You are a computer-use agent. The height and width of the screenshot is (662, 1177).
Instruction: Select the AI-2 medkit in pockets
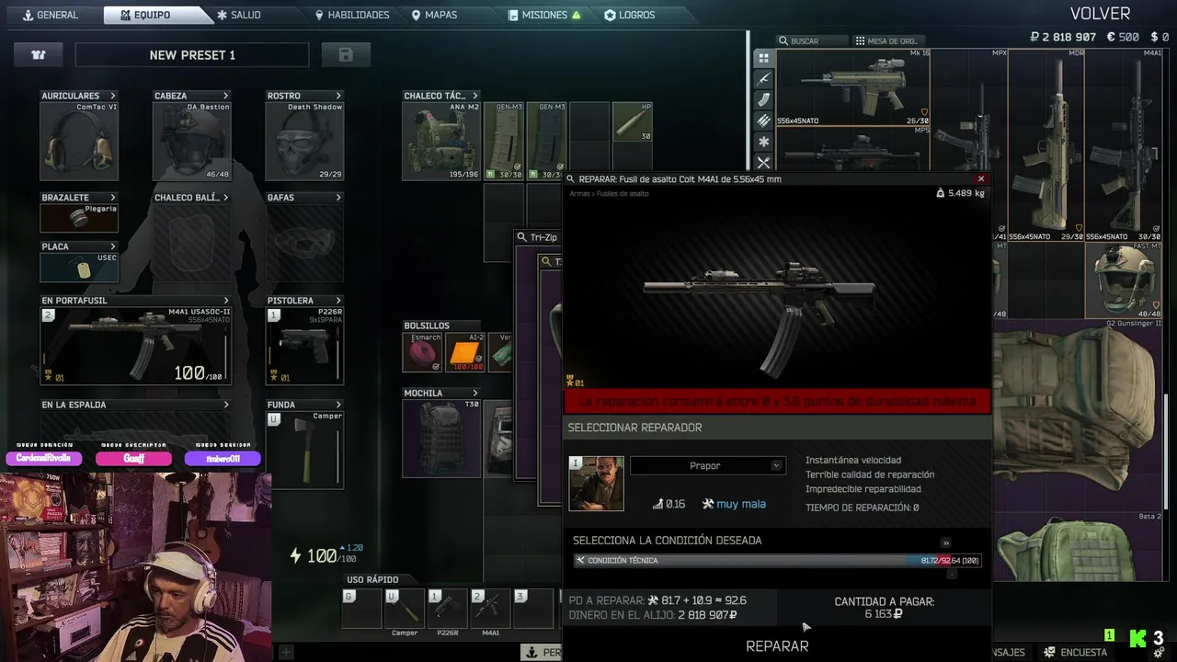coord(464,353)
